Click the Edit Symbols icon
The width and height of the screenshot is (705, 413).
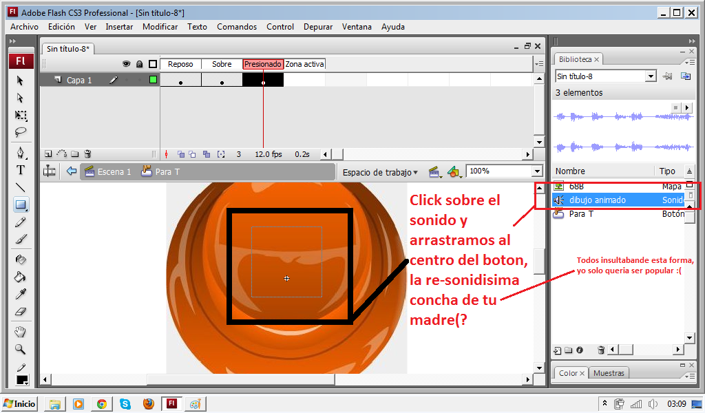(x=454, y=171)
